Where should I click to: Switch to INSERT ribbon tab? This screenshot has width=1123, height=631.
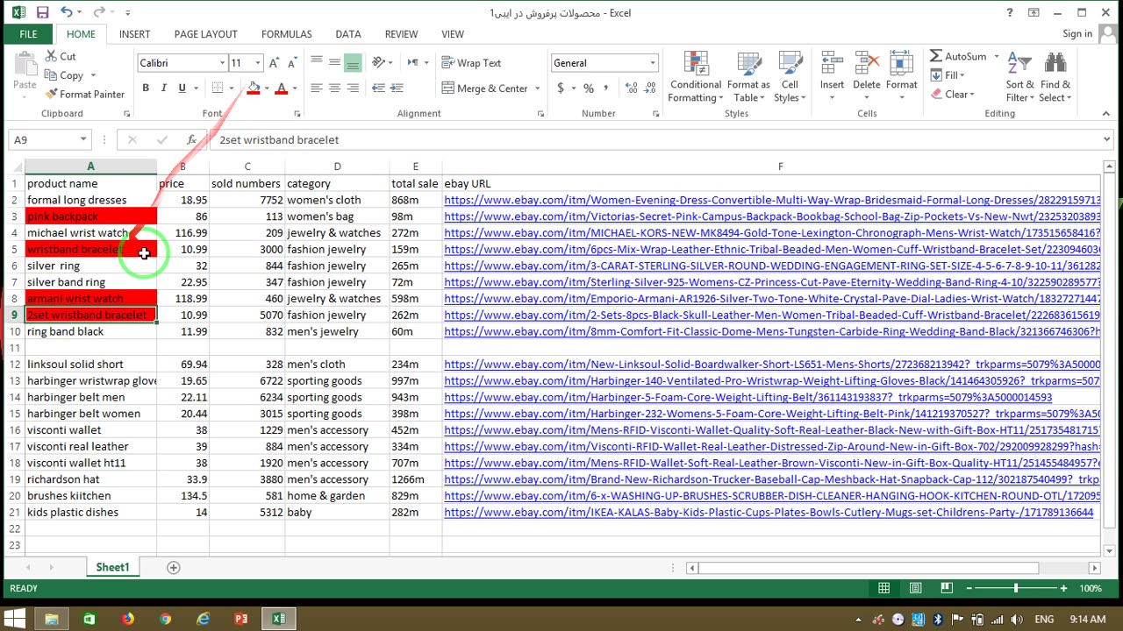coord(134,34)
